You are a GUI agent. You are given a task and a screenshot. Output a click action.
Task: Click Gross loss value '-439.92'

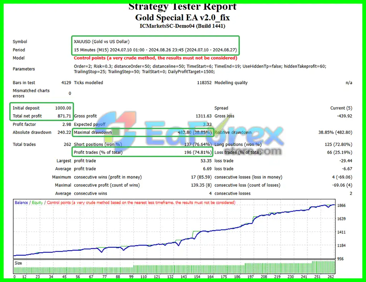click(345, 116)
